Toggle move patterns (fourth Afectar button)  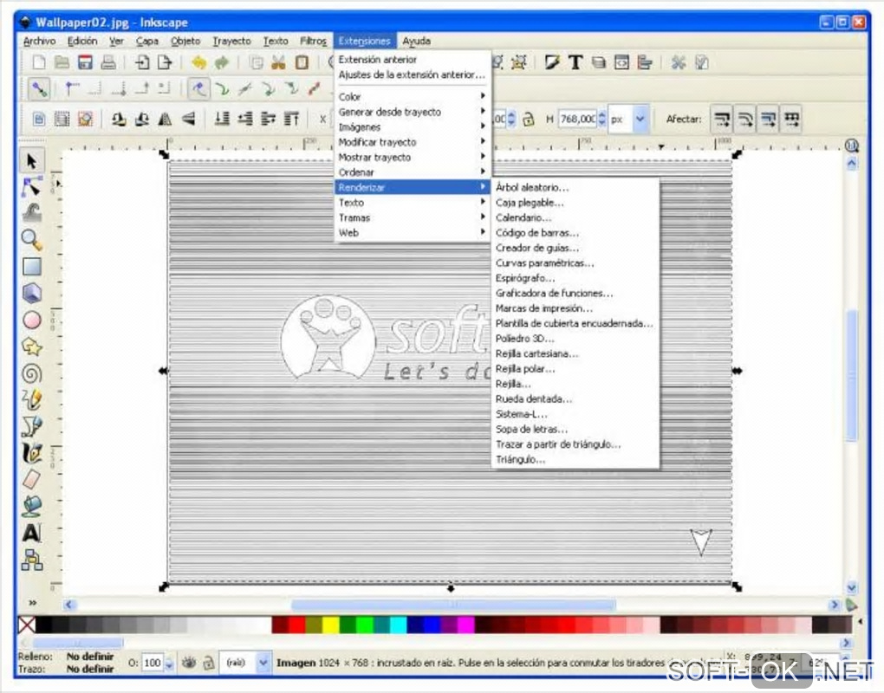791,119
